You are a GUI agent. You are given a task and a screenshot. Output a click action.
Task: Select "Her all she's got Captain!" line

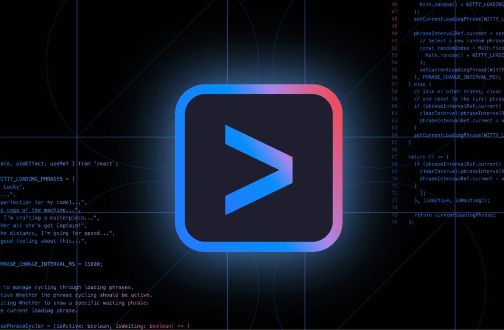tap(43, 225)
